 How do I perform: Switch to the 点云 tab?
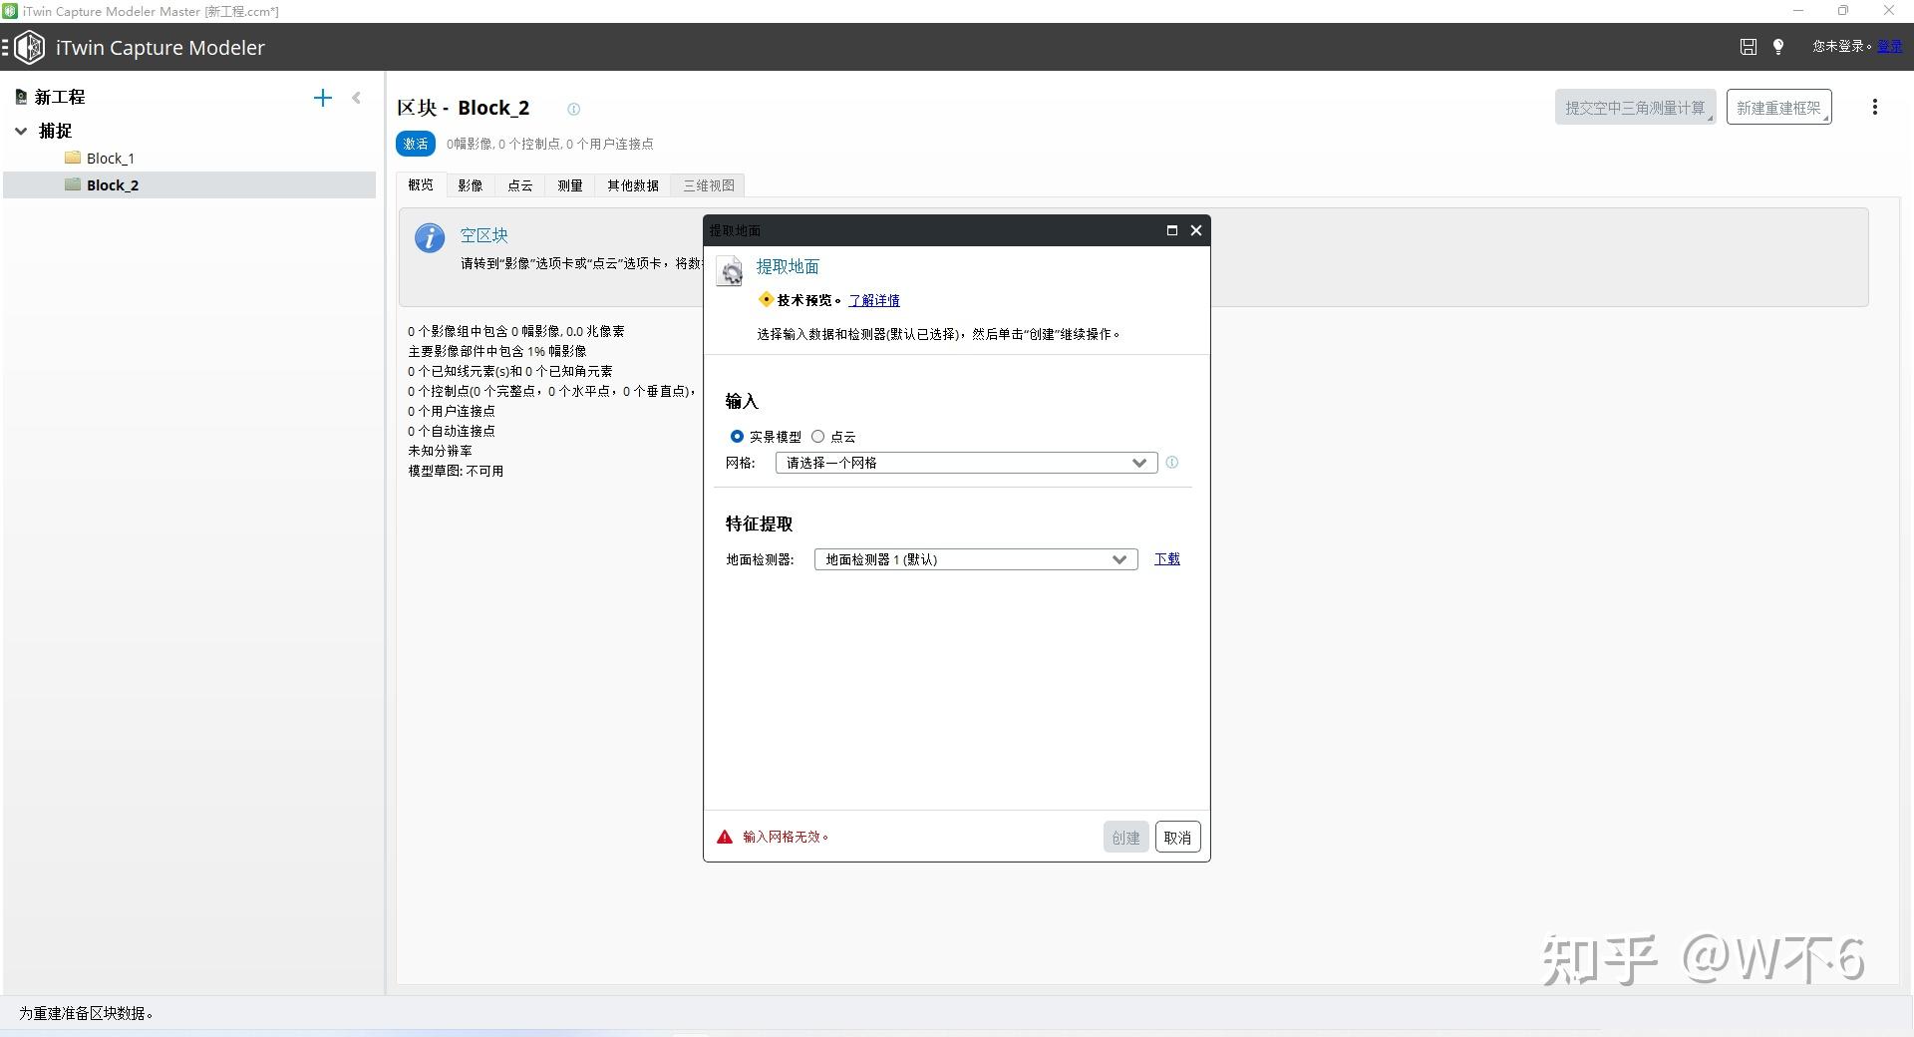(x=519, y=185)
